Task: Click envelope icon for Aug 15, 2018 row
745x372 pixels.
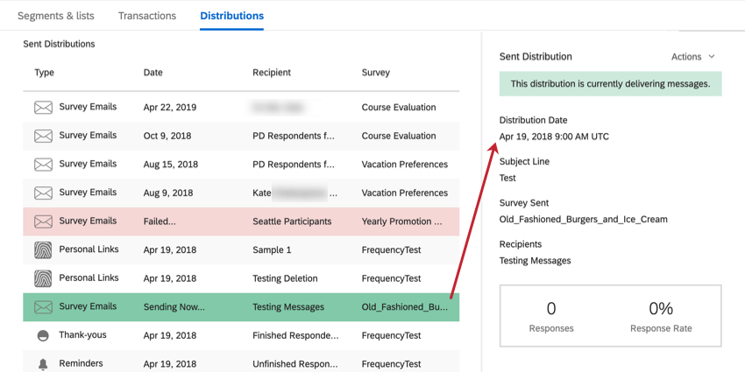Action: pyautogui.click(x=43, y=165)
